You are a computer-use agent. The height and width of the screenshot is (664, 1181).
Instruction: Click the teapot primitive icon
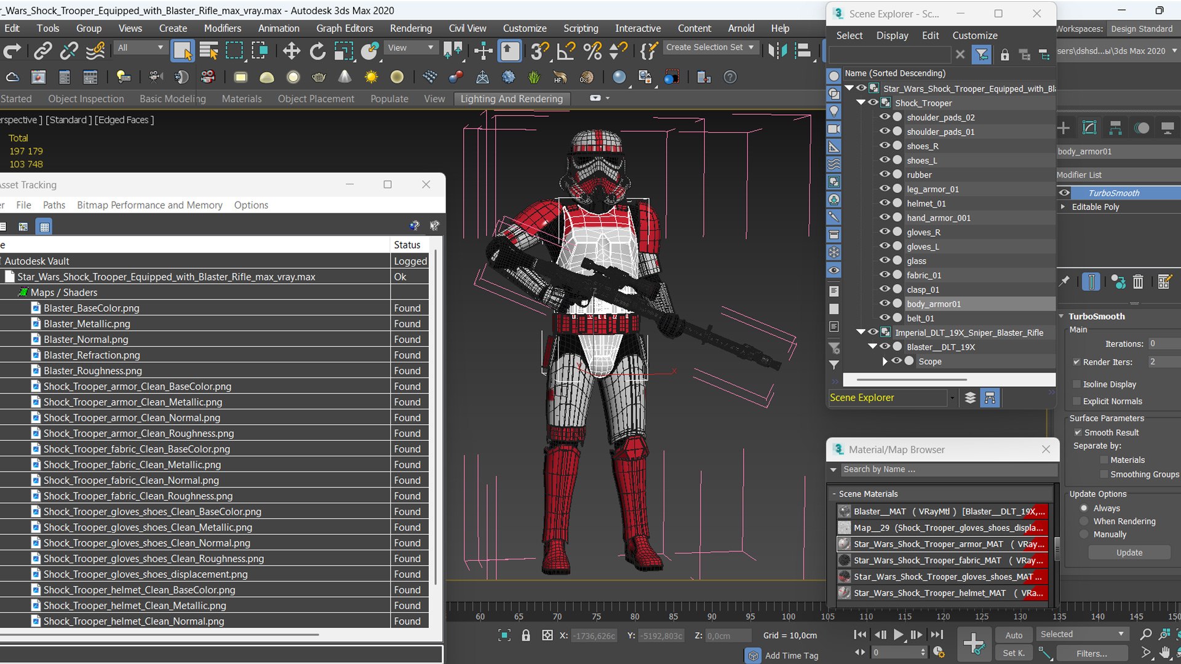click(319, 77)
